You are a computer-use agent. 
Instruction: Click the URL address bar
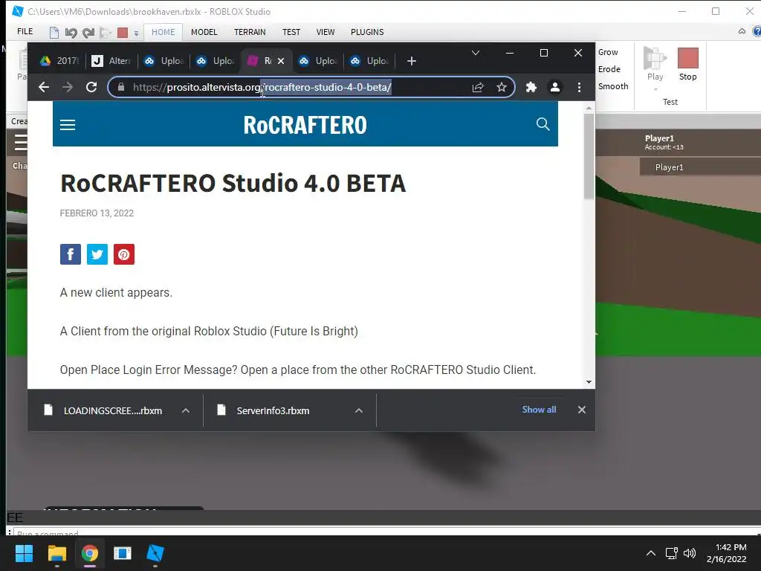[311, 87]
